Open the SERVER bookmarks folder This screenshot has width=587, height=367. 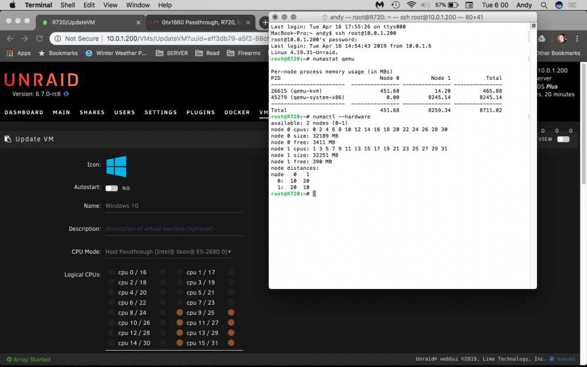pos(172,53)
